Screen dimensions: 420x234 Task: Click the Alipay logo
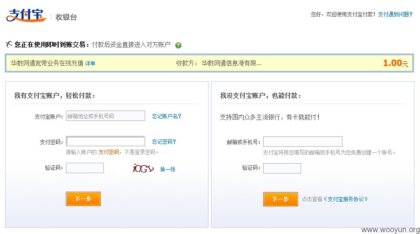click(x=26, y=15)
